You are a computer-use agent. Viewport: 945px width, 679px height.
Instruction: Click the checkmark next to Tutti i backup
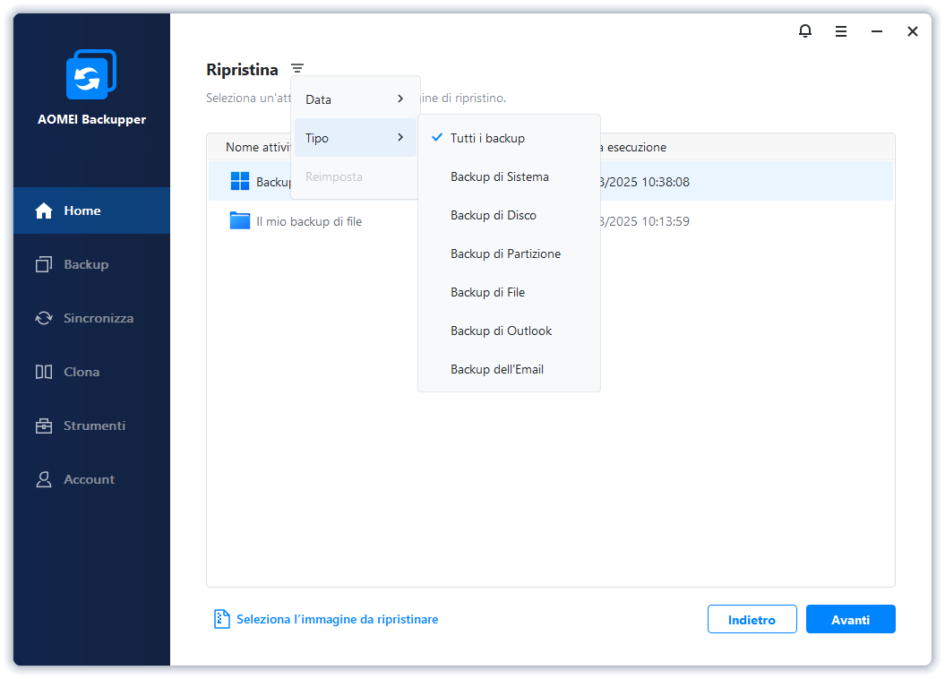[x=437, y=137]
